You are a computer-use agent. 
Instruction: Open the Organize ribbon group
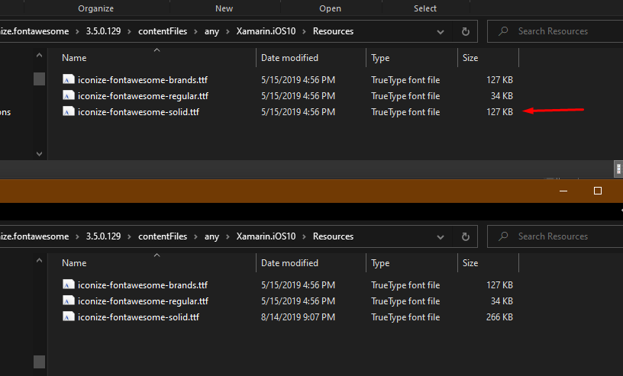pyautogui.click(x=95, y=8)
